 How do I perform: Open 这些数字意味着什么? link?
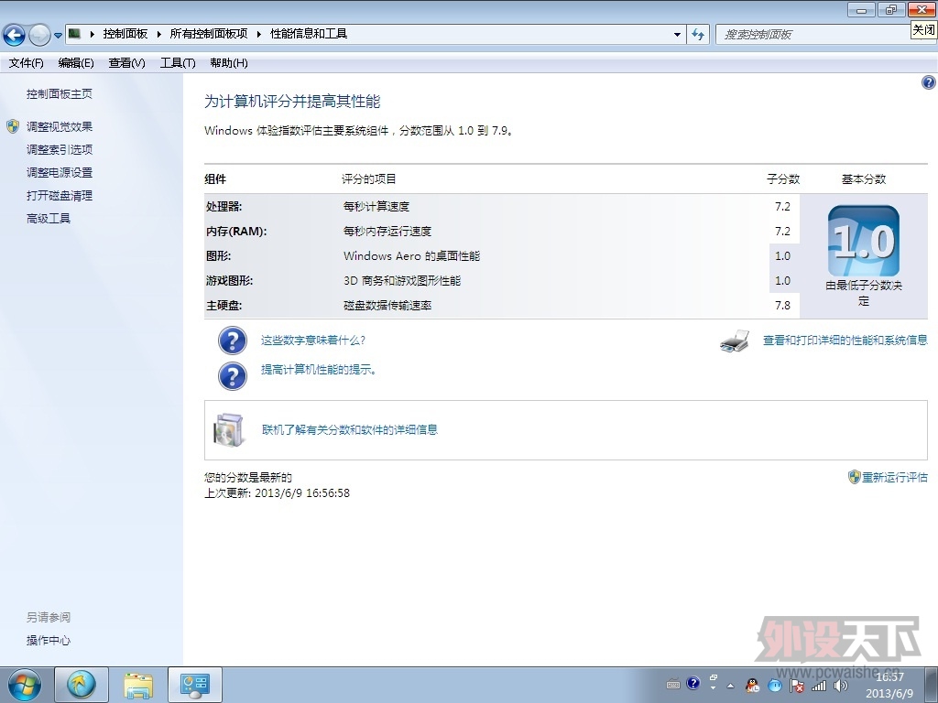(x=313, y=341)
